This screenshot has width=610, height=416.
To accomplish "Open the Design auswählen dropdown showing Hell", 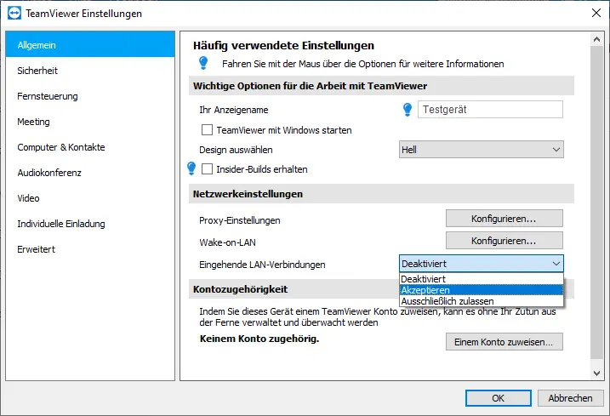I will pyautogui.click(x=482, y=150).
